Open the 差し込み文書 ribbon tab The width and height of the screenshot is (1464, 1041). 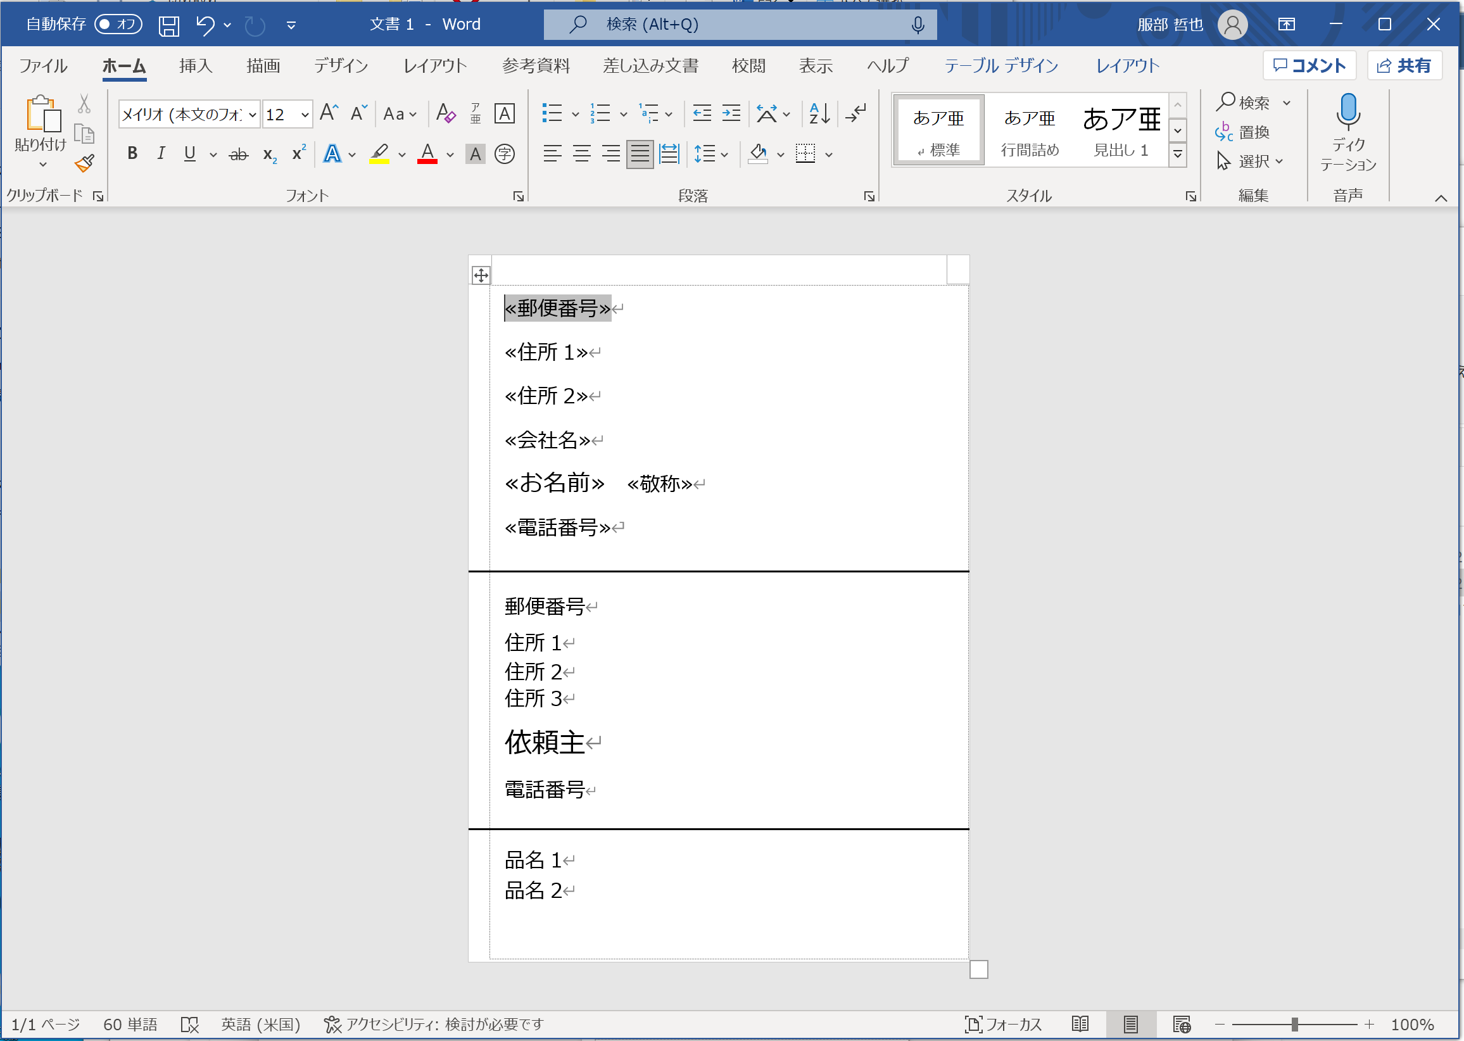[x=650, y=65]
